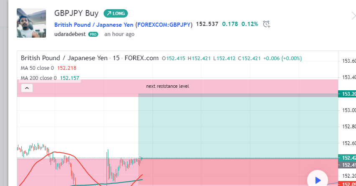This screenshot has height=186, width=356.
Task: Open the British Pound / Japanese Yen link
Action: pyautogui.click(x=94, y=25)
